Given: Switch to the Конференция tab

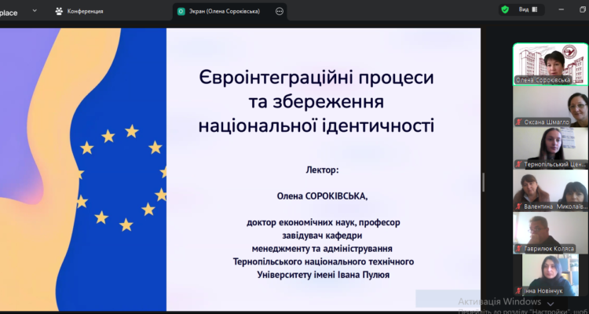Looking at the screenshot, I should (x=79, y=11).
